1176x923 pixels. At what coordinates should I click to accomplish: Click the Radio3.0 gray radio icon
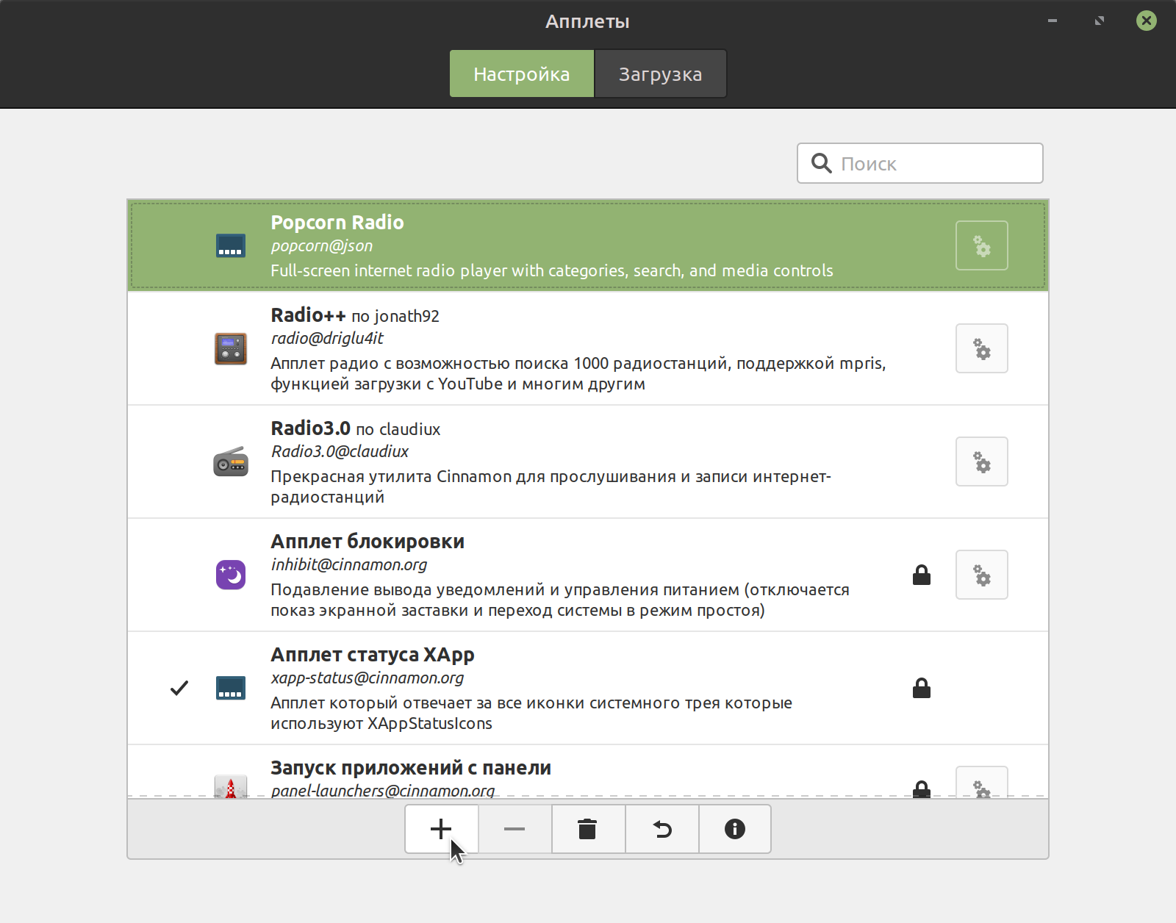click(x=231, y=461)
